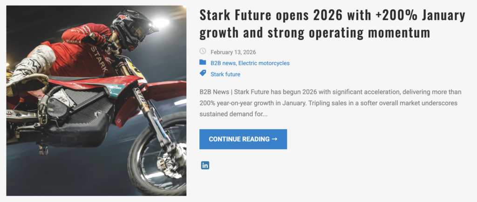
Task: Click the bright spotlight in the photo background
Action: point(162,22)
